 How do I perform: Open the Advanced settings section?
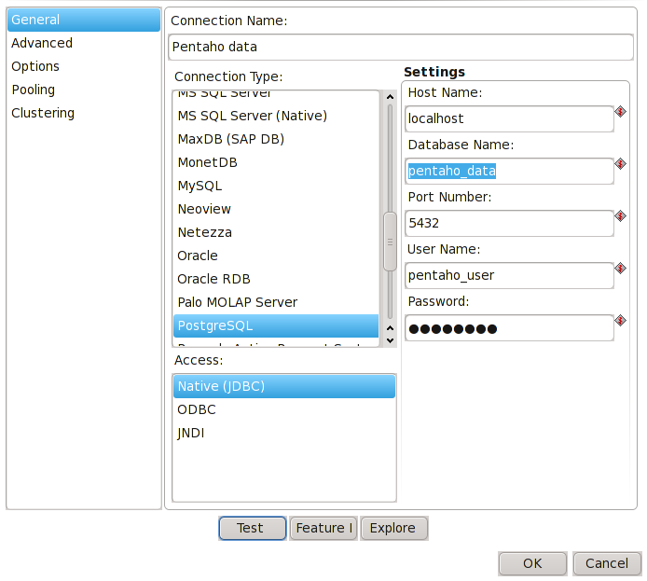click(84, 43)
